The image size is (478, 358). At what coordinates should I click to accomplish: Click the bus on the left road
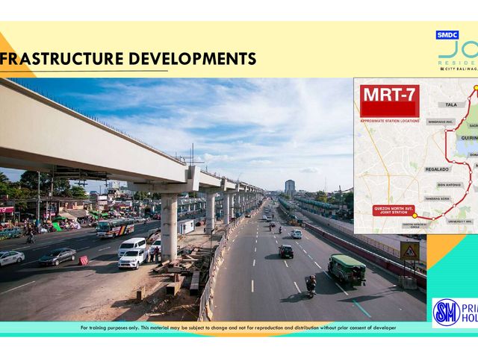coord(115,227)
